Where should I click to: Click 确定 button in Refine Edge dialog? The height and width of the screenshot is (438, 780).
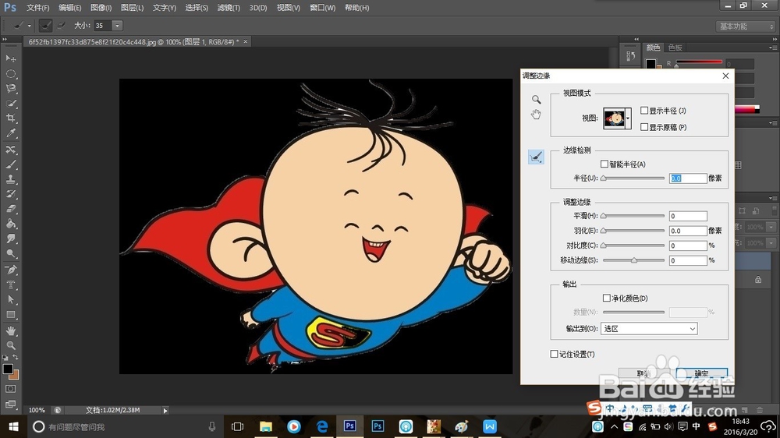point(701,373)
